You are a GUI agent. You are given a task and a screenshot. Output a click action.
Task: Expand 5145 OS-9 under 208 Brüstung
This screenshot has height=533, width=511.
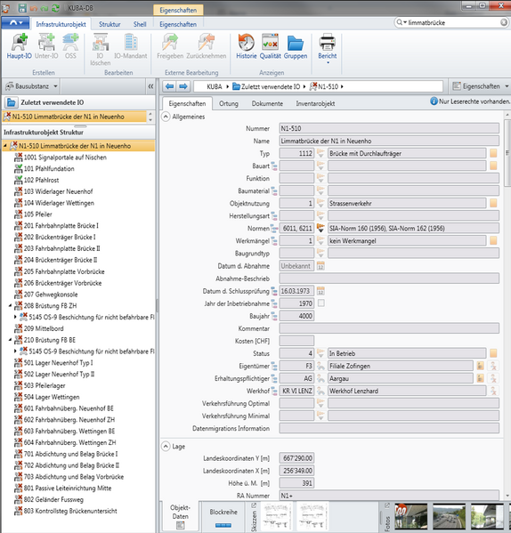[15, 317]
